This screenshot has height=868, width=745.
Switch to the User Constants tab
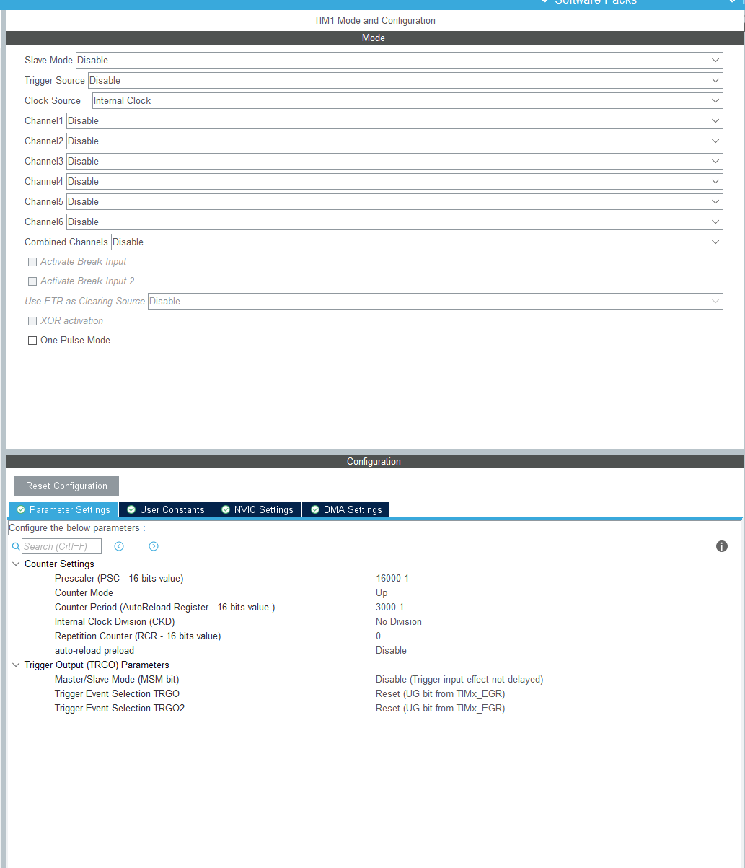[166, 510]
